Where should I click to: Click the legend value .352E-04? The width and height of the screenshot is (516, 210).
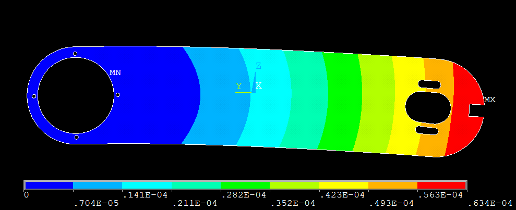click(293, 203)
